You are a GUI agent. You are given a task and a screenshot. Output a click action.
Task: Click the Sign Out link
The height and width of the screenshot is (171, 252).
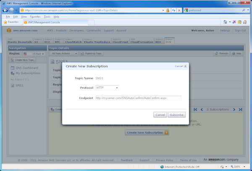(240, 30)
